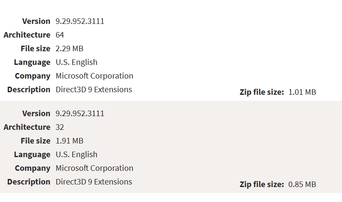
Task: Click the Zip file size label beside 0.85 MB
Action: [x=262, y=184]
